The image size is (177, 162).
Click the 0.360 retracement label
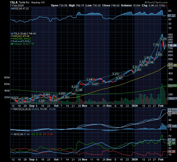pos(66,97)
